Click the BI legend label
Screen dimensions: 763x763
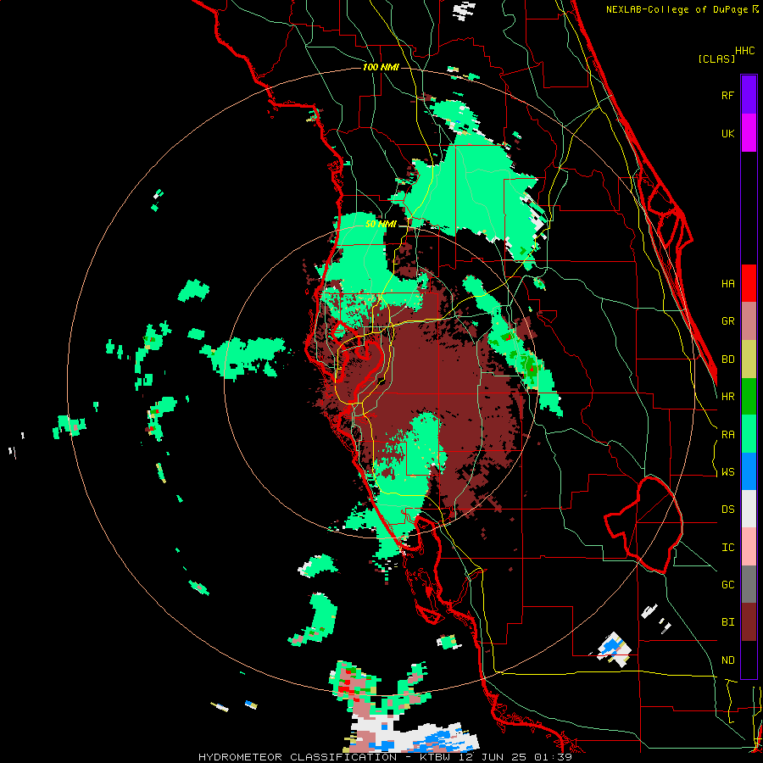click(x=727, y=622)
